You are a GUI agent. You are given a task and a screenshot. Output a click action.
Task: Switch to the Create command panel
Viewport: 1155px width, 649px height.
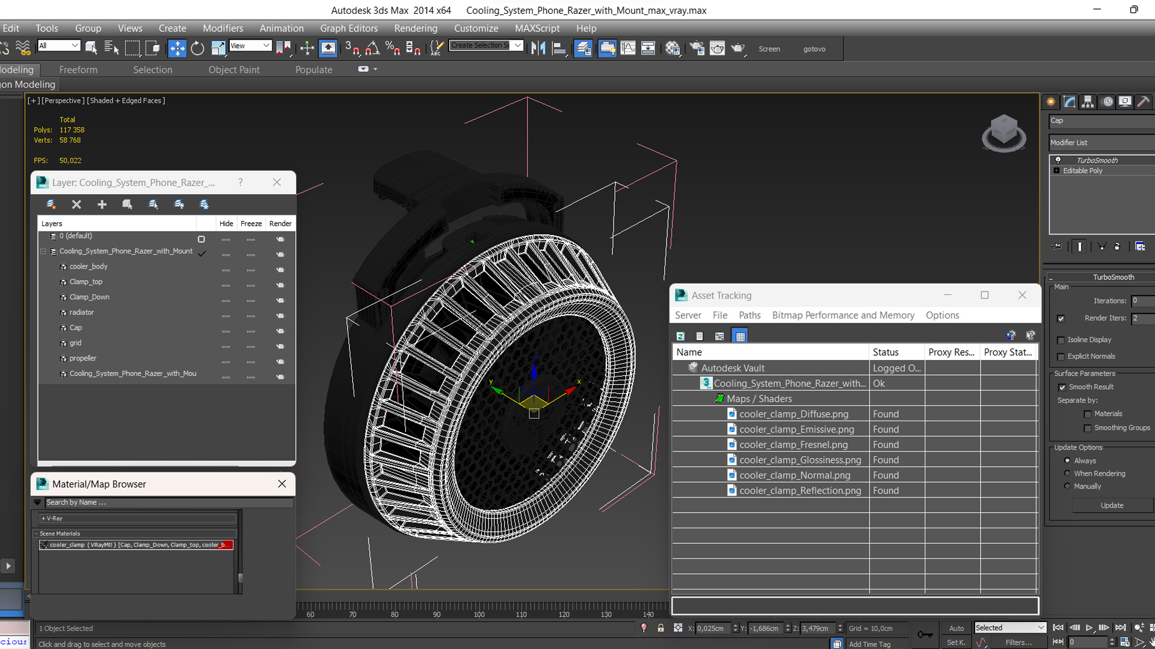1050,102
